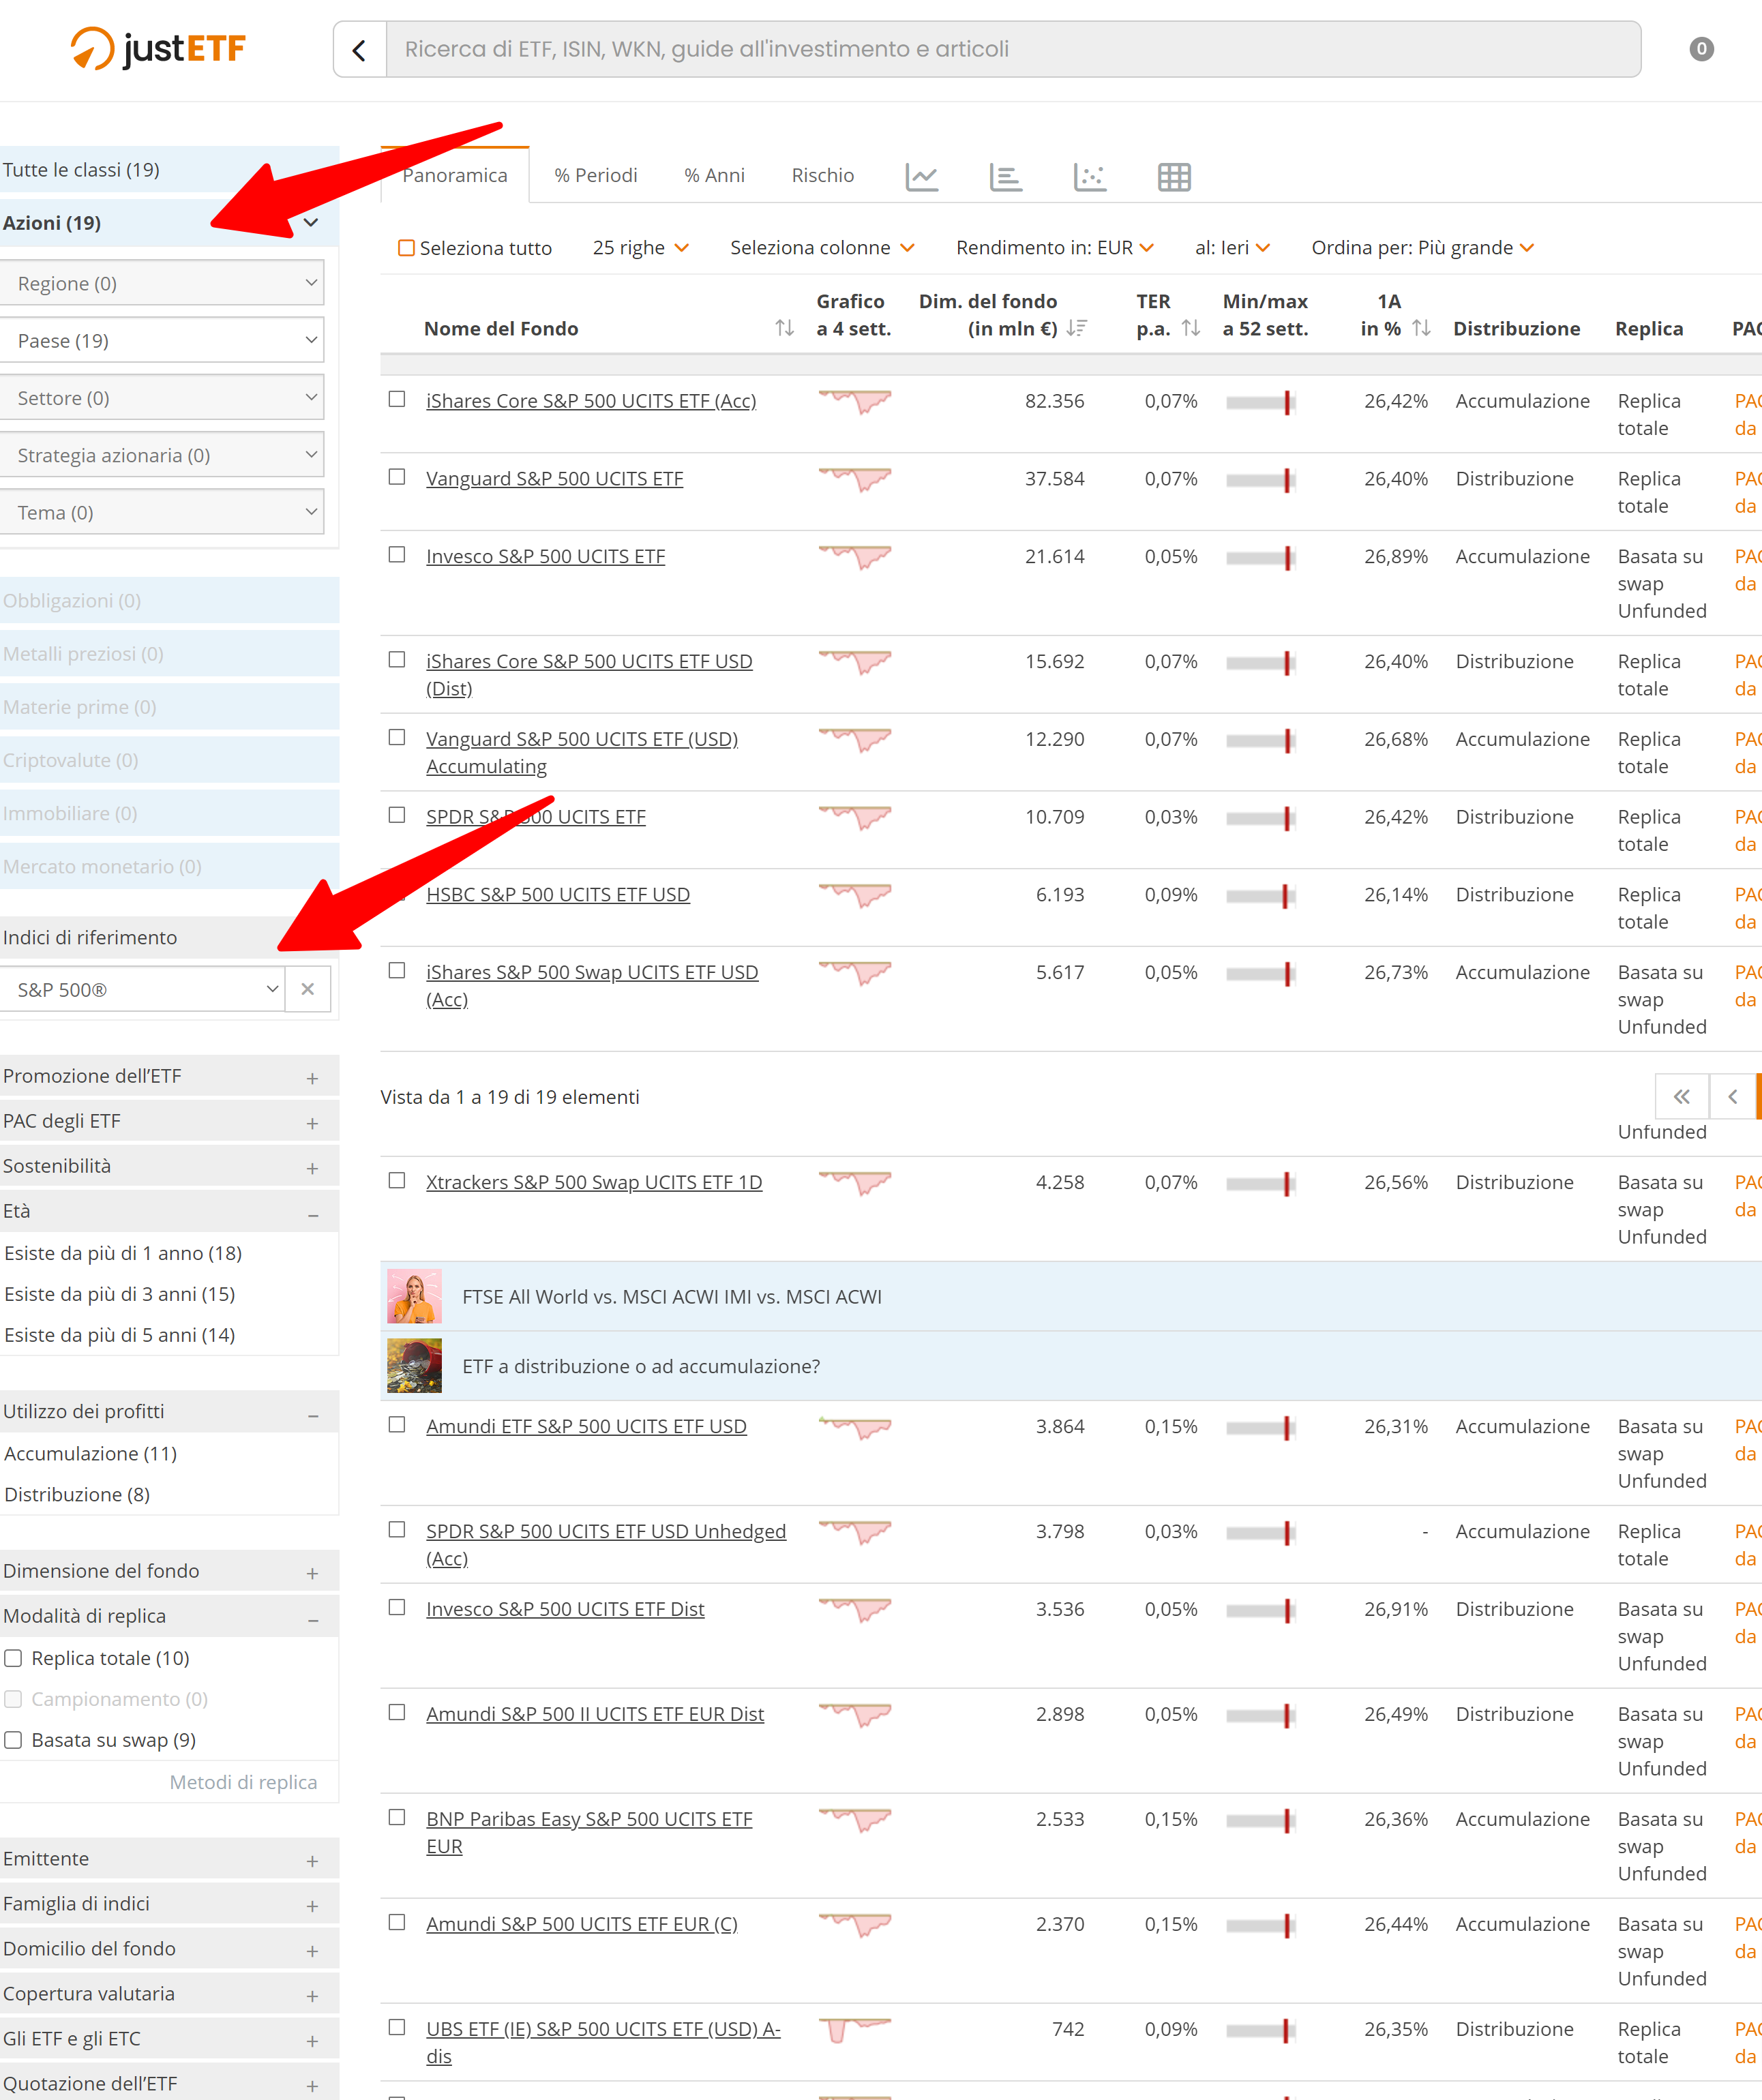This screenshot has height=2100, width=1762.
Task: Check Invesco S&P 500 UCITS ETF row
Action: pyautogui.click(x=397, y=554)
